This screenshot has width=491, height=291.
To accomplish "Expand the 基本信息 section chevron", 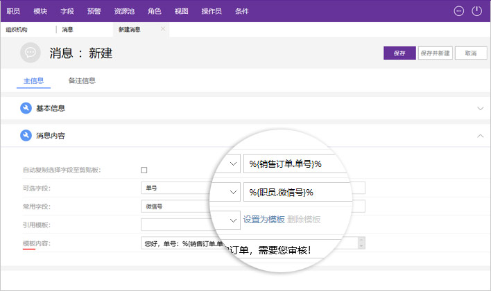I will pos(480,109).
